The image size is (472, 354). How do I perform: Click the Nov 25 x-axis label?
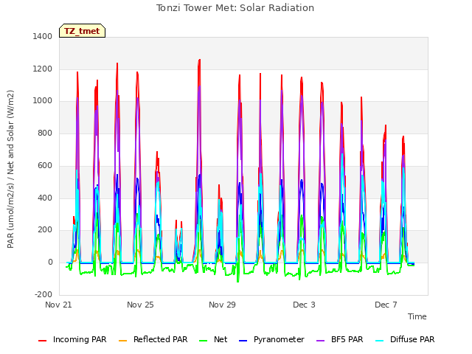(x=140, y=305)
